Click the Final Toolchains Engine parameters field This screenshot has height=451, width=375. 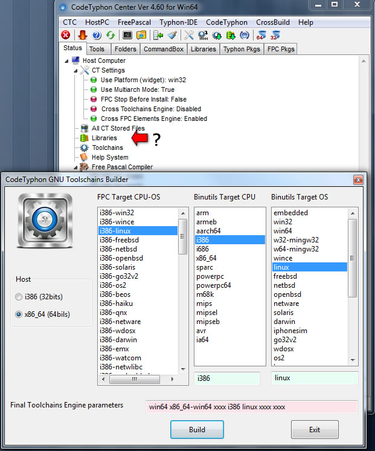[x=251, y=407]
